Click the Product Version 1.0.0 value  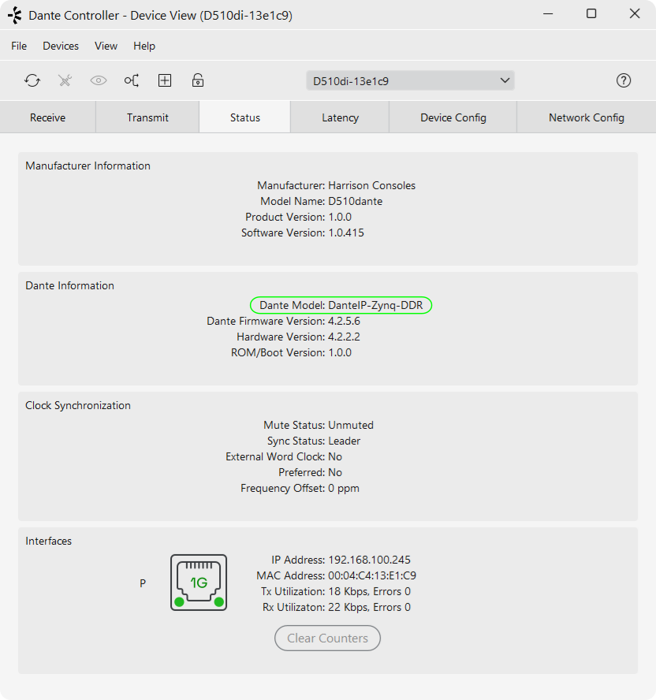tap(340, 217)
